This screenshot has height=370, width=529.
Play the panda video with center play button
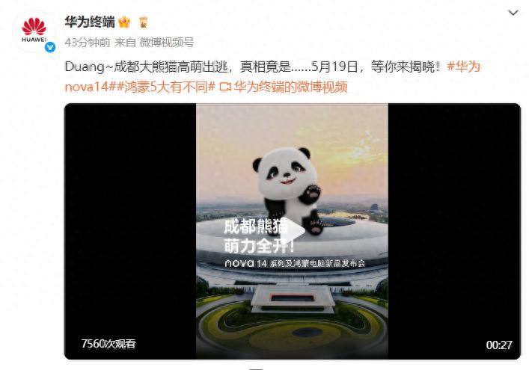coord(292,231)
